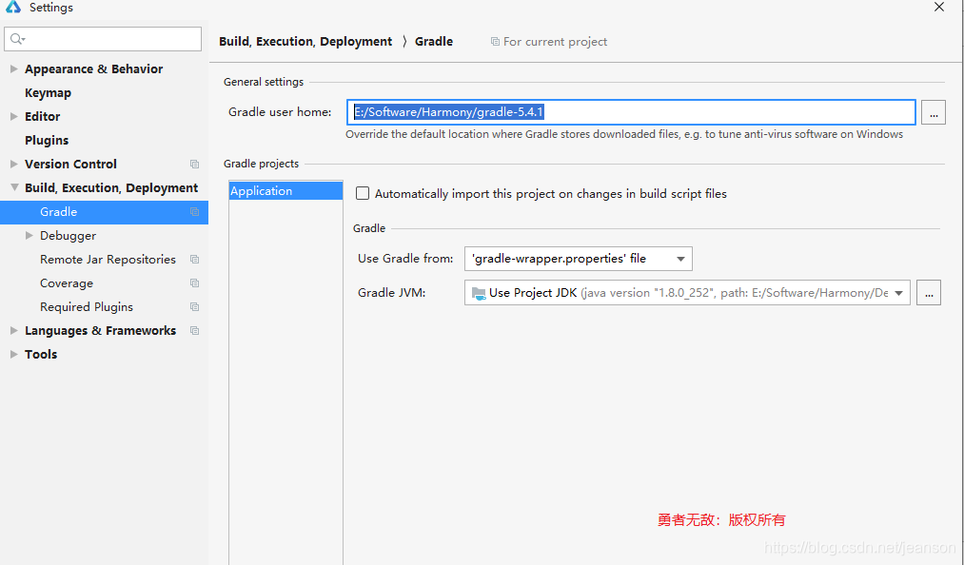Click the Editor tree label
The height and width of the screenshot is (565, 964).
click(x=43, y=116)
